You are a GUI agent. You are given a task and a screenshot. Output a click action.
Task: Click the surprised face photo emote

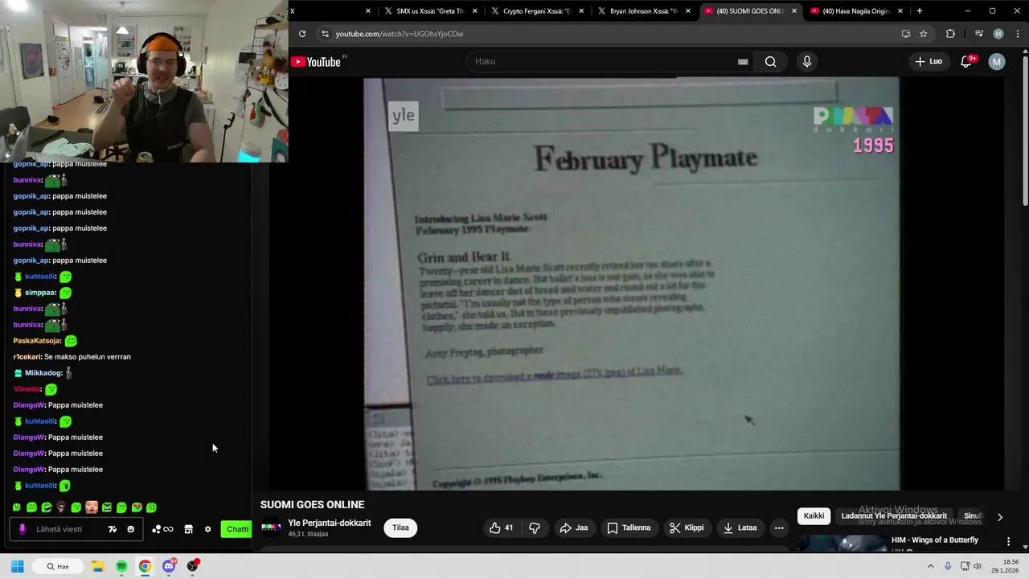(92, 507)
